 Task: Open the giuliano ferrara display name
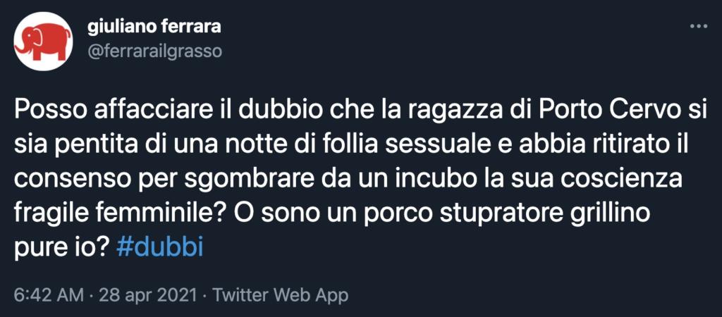tap(154, 27)
